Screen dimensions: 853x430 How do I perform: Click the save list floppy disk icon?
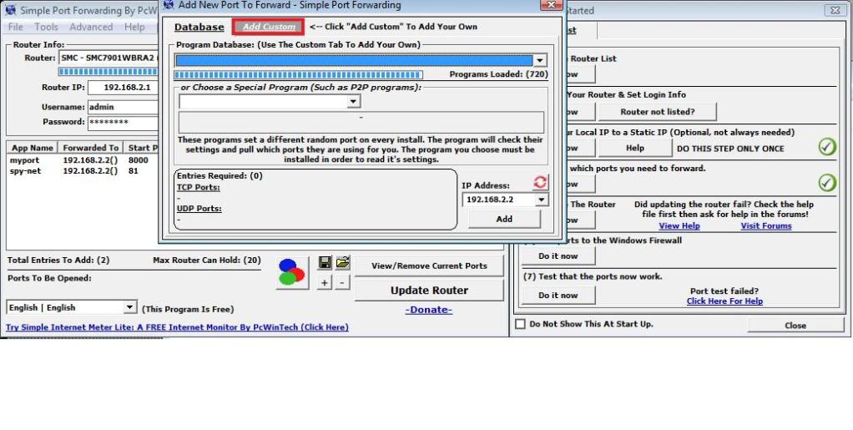pos(325,263)
